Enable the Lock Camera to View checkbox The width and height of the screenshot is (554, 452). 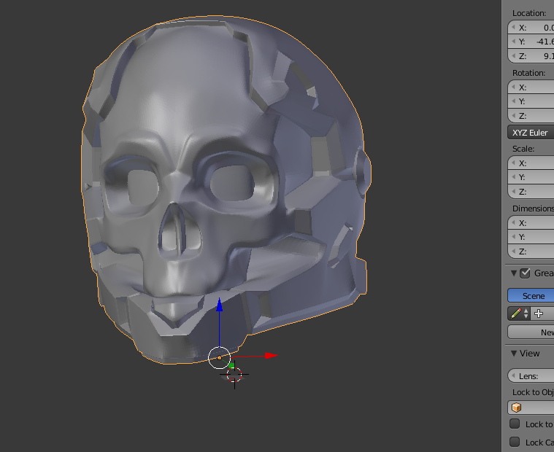(x=515, y=442)
